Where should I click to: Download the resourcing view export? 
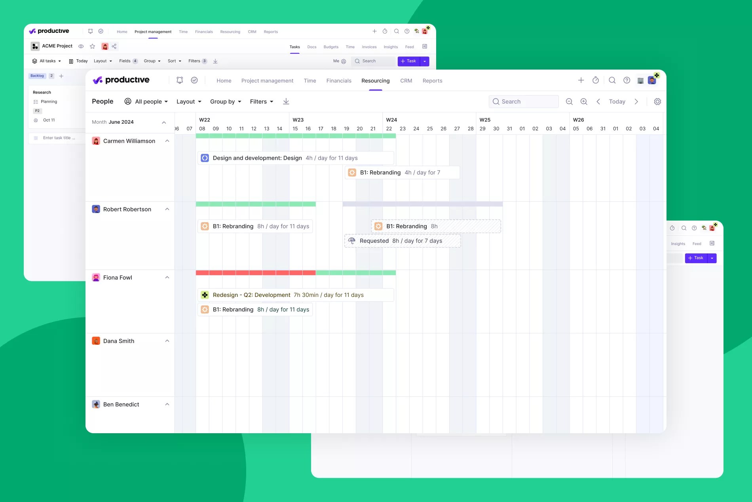point(286,102)
